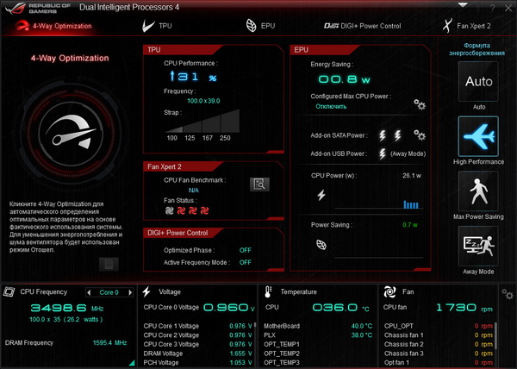Click the DRAM Frequency 1595.4 MHz value

109,342
